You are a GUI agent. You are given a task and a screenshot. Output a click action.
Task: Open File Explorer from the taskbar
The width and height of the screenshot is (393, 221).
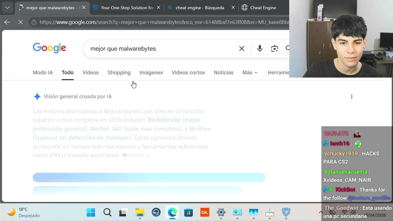pos(140,212)
